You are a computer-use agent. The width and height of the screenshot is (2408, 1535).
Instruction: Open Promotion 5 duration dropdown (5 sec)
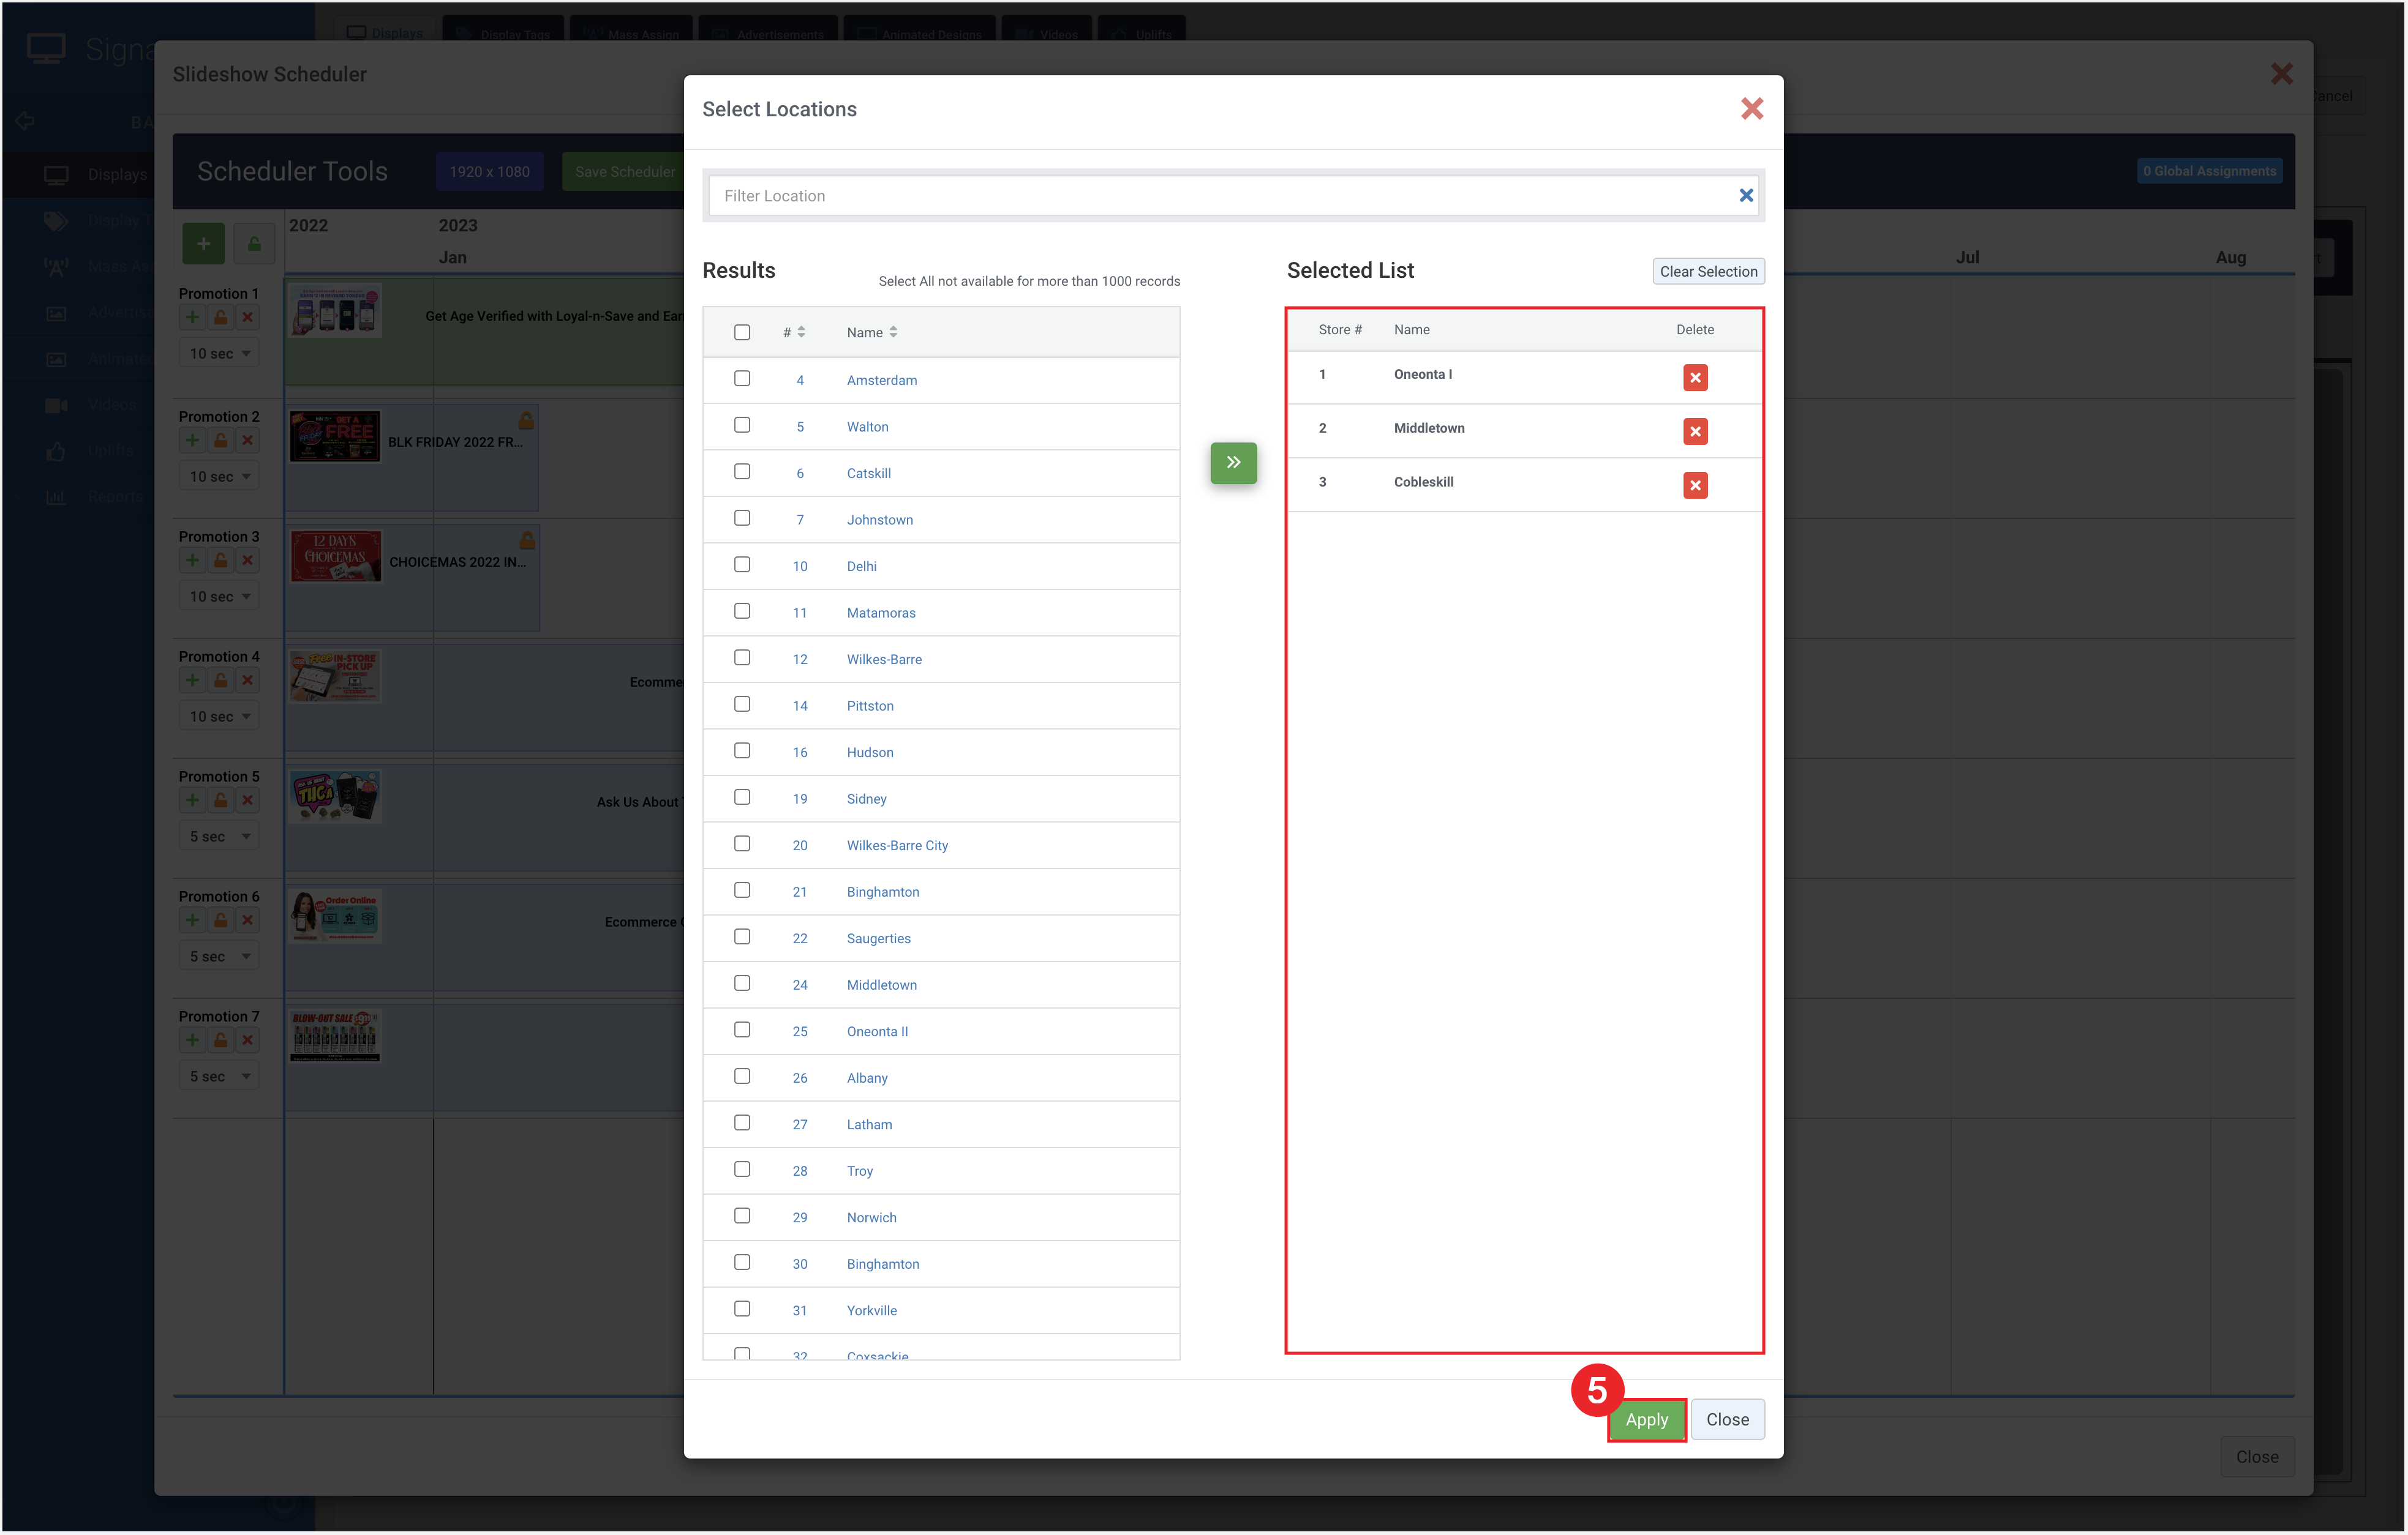[219, 837]
